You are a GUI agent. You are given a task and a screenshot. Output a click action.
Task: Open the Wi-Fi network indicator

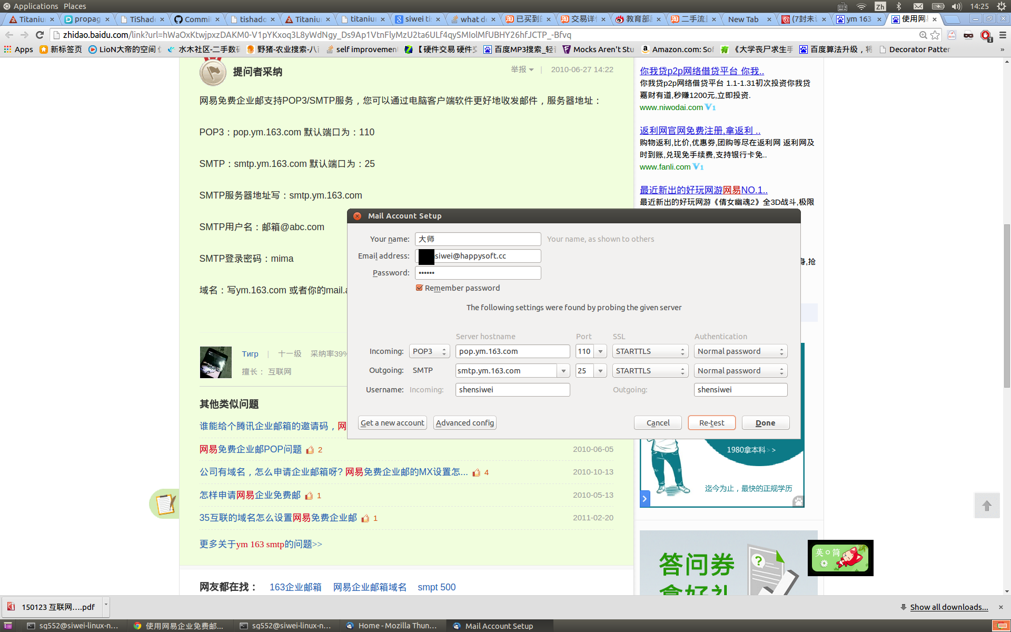[x=861, y=6]
